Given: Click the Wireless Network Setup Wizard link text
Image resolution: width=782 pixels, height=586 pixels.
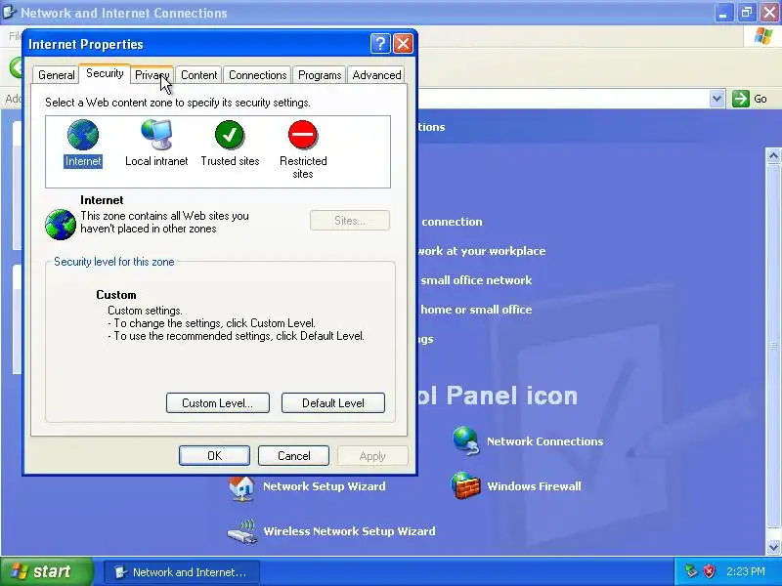Looking at the screenshot, I should (x=349, y=531).
